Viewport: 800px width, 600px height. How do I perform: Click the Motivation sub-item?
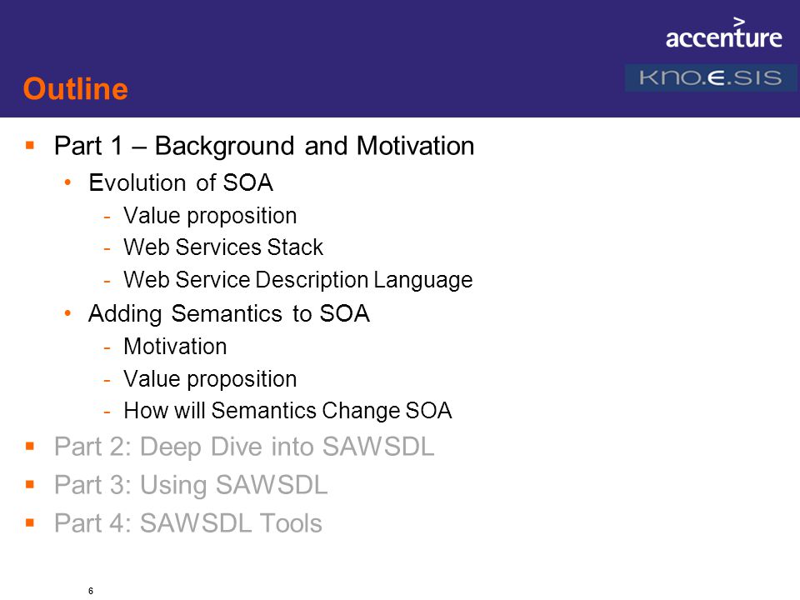[175, 347]
